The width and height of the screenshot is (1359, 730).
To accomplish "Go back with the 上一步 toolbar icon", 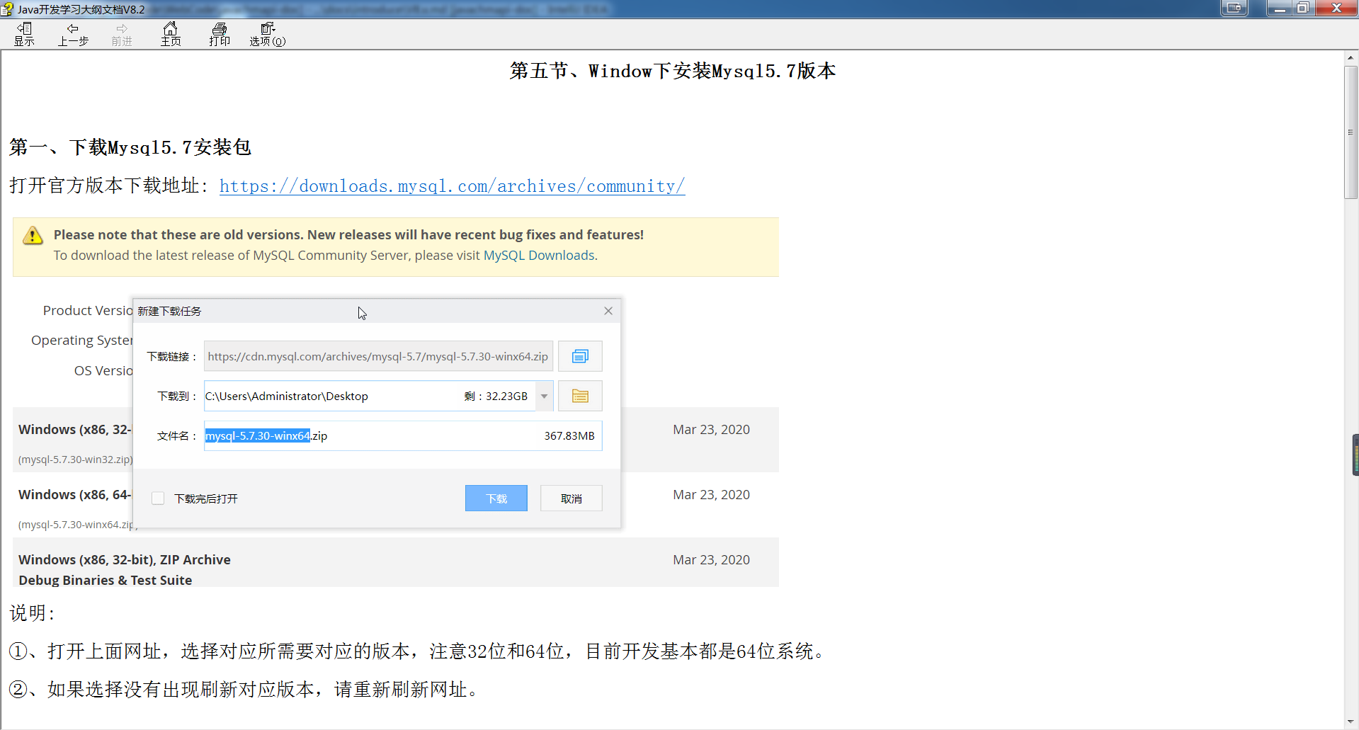I will pyautogui.click(x=73, y=33).
